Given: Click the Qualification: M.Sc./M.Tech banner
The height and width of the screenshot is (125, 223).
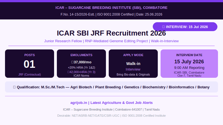Looking at the screenshot, I should [111, 87].
